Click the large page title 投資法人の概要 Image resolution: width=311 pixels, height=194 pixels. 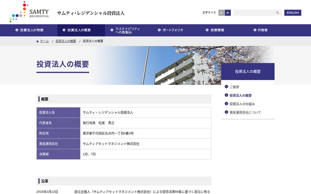pos(63,64)
